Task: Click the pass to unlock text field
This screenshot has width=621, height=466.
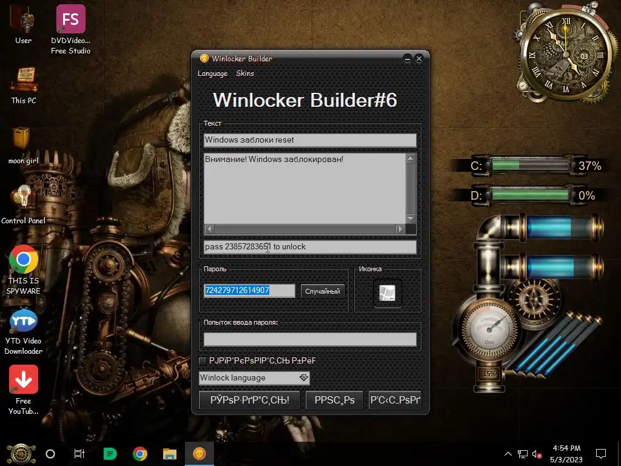Action: (310, 246)
